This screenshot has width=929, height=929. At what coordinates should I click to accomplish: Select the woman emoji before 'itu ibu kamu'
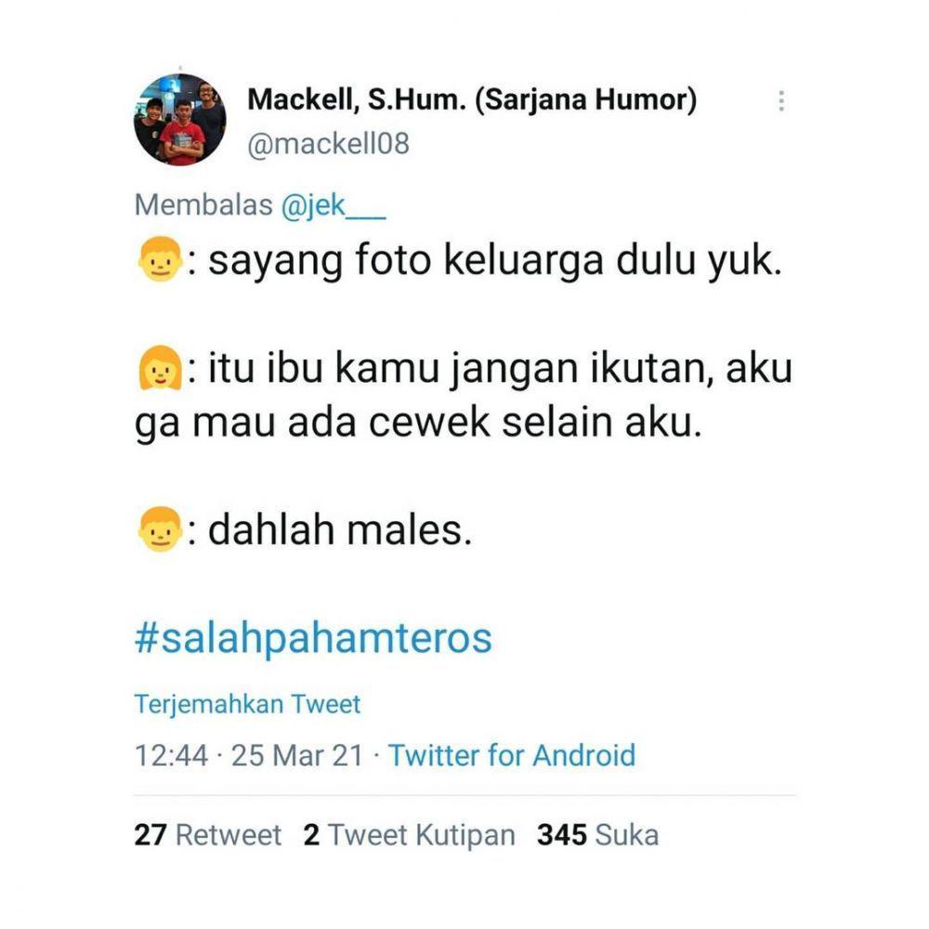point(160,367)
